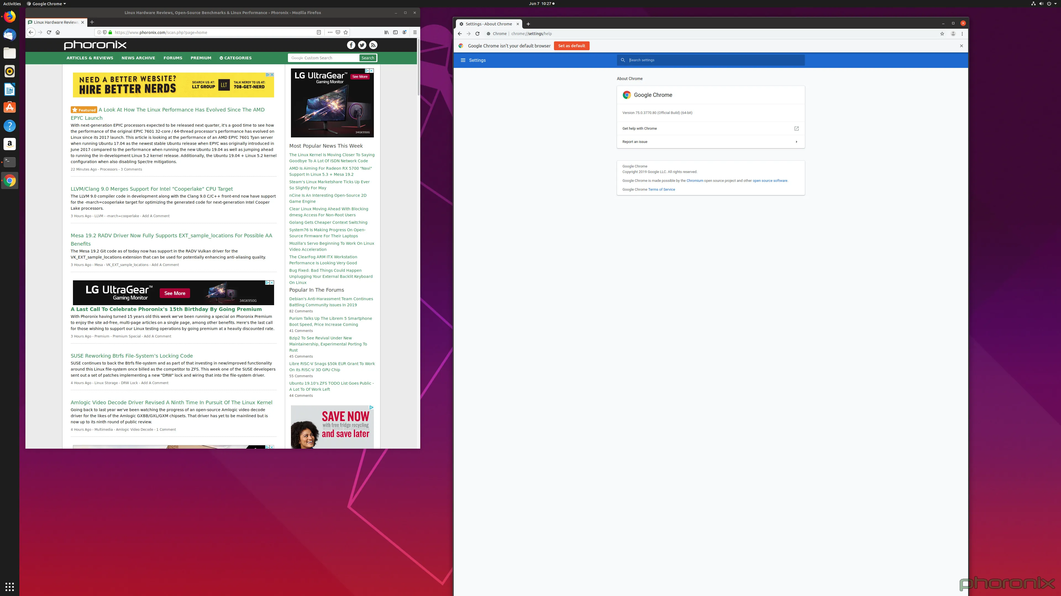Expand the Report an issue row
Screen dimensions: 1061x596
tap(710, 142)
